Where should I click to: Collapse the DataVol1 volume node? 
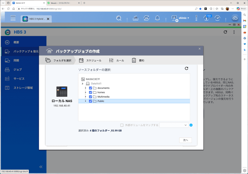click(82, 84)
